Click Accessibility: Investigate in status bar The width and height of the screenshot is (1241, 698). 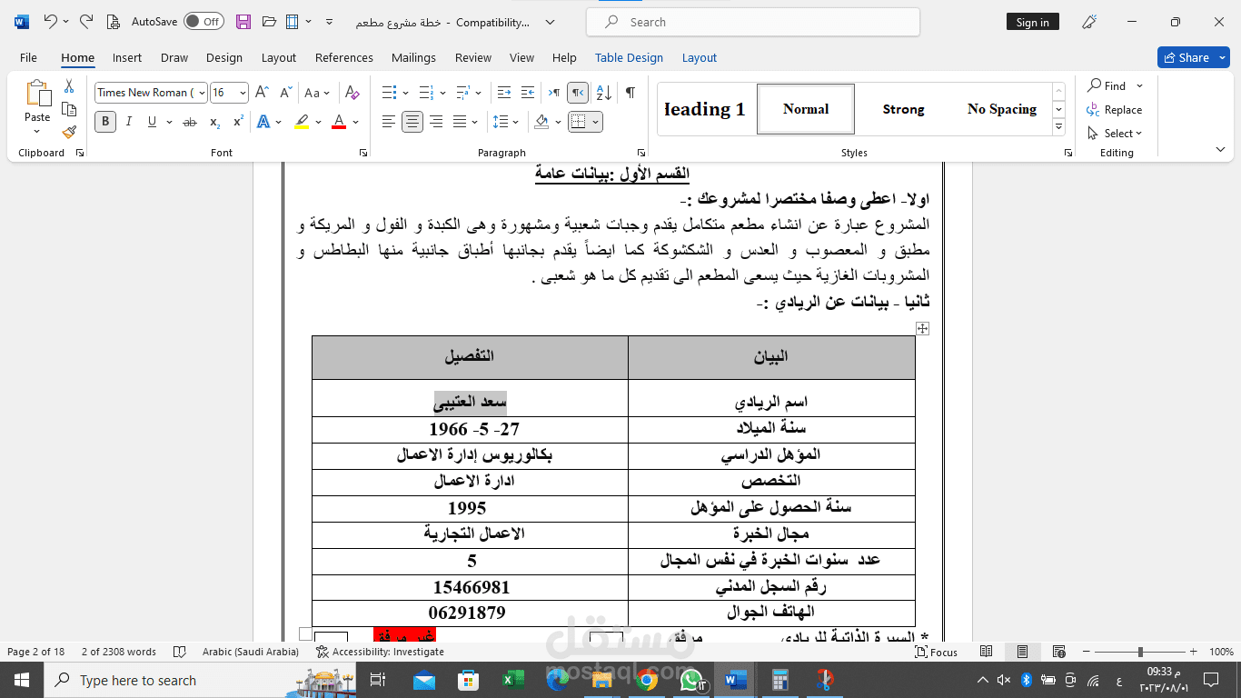[380, 652]
